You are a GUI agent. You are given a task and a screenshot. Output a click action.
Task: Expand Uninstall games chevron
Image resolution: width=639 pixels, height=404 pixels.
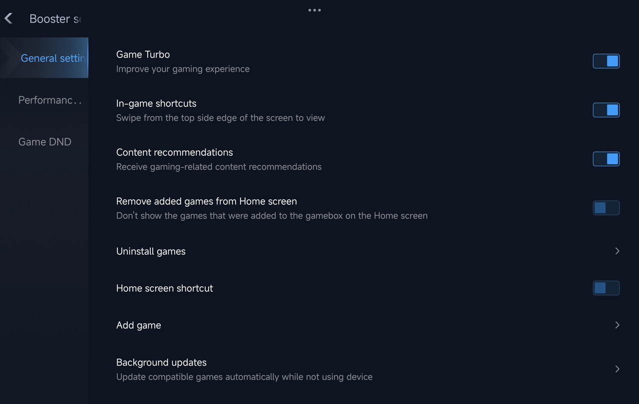coord(617,251)
